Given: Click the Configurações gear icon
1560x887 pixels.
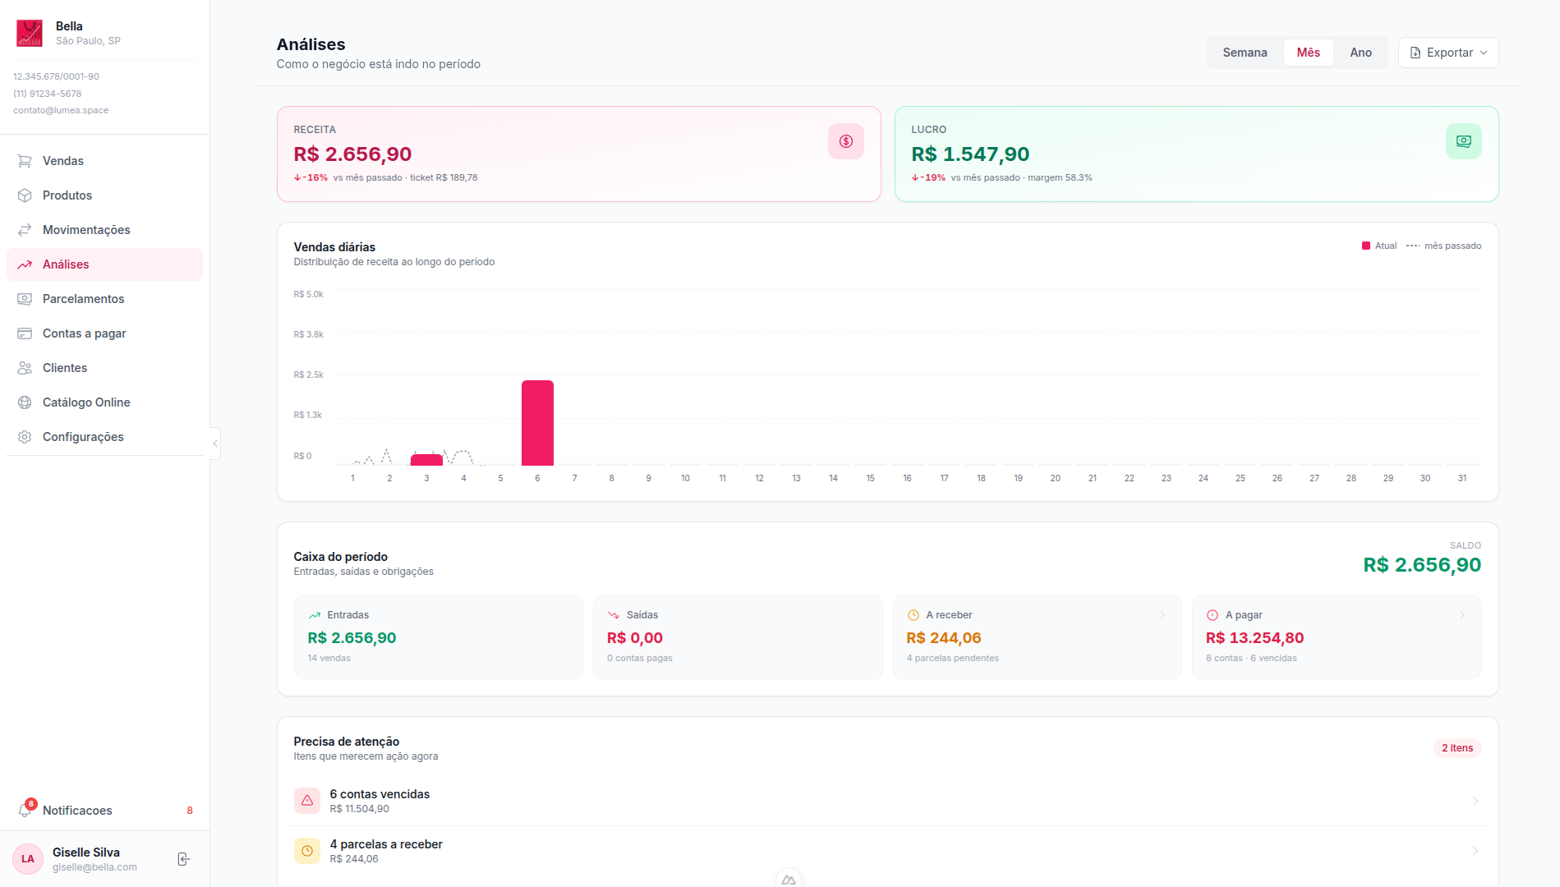Looking at the screenshot, I should pyautogui.click(x=25, y=437).
